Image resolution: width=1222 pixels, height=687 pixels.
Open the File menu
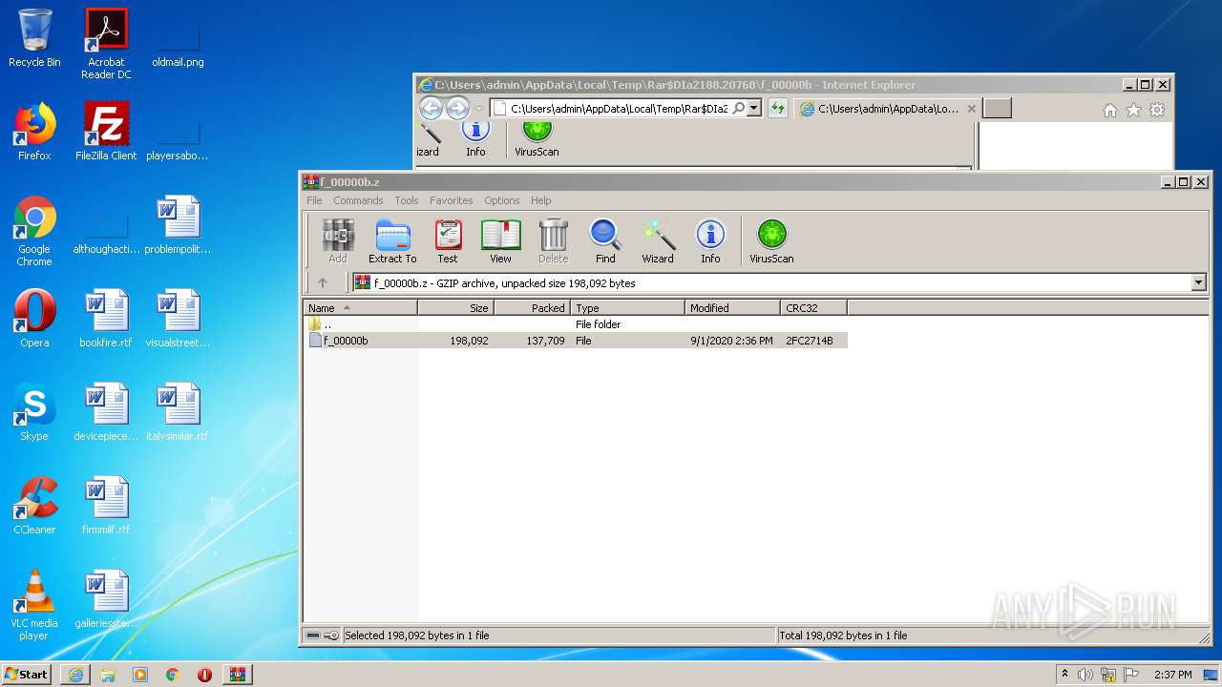pos(314,200)
